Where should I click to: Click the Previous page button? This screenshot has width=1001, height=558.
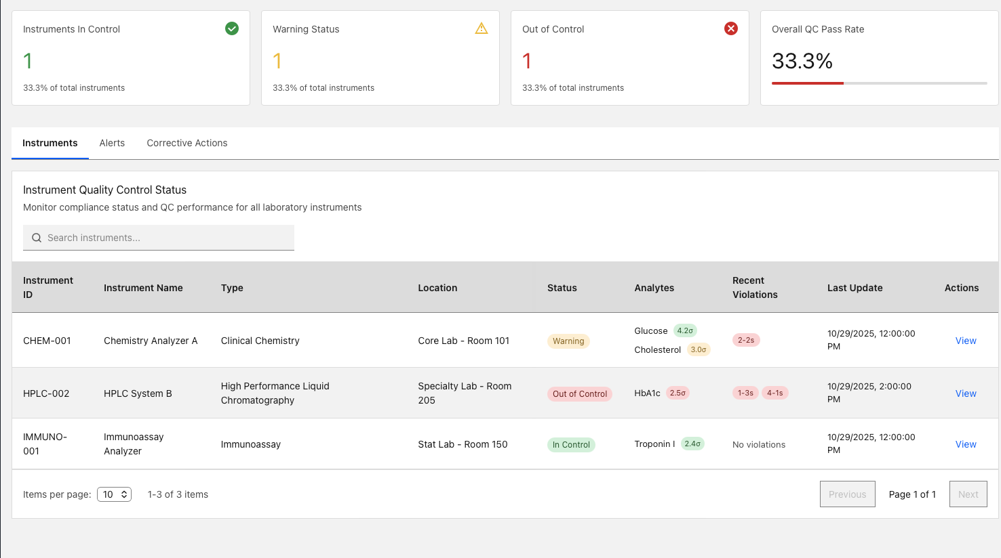click(x=847, y=494)
